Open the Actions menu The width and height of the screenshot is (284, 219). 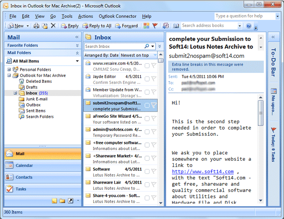pyautogui.click(x=85, y=16)
